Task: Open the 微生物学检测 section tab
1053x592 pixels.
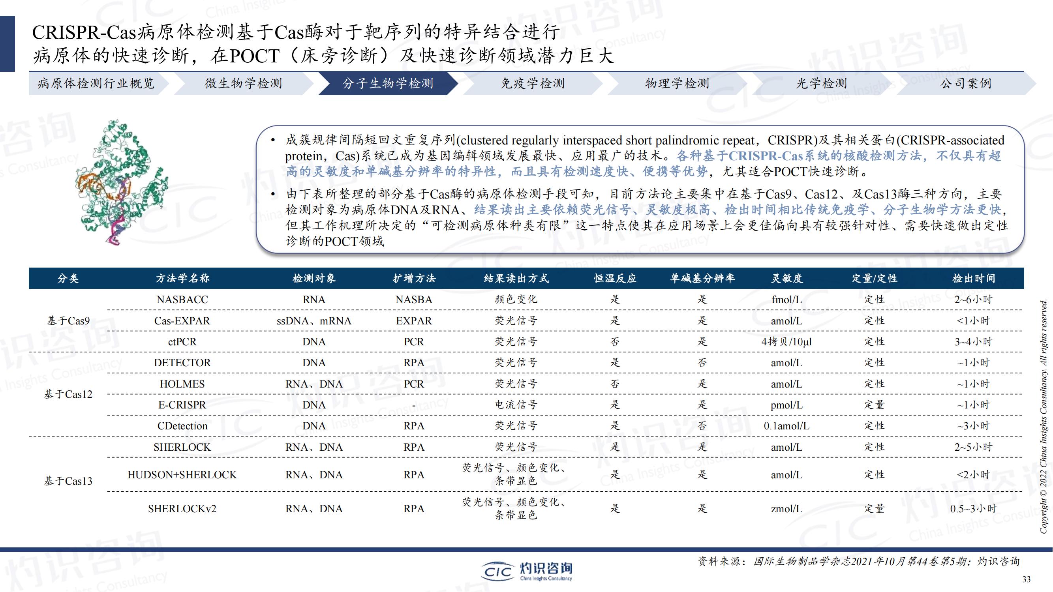Action: coord(244,84)
